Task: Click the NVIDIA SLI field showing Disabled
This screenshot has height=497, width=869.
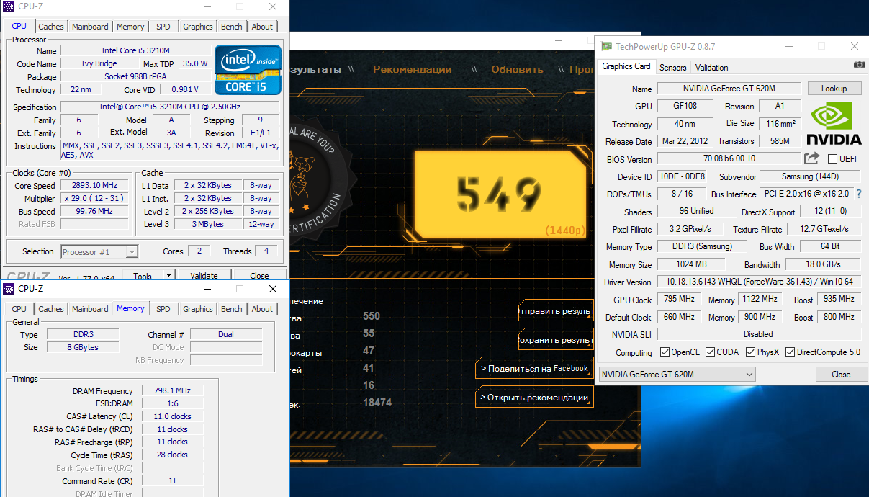Action: tap(759, 334)
